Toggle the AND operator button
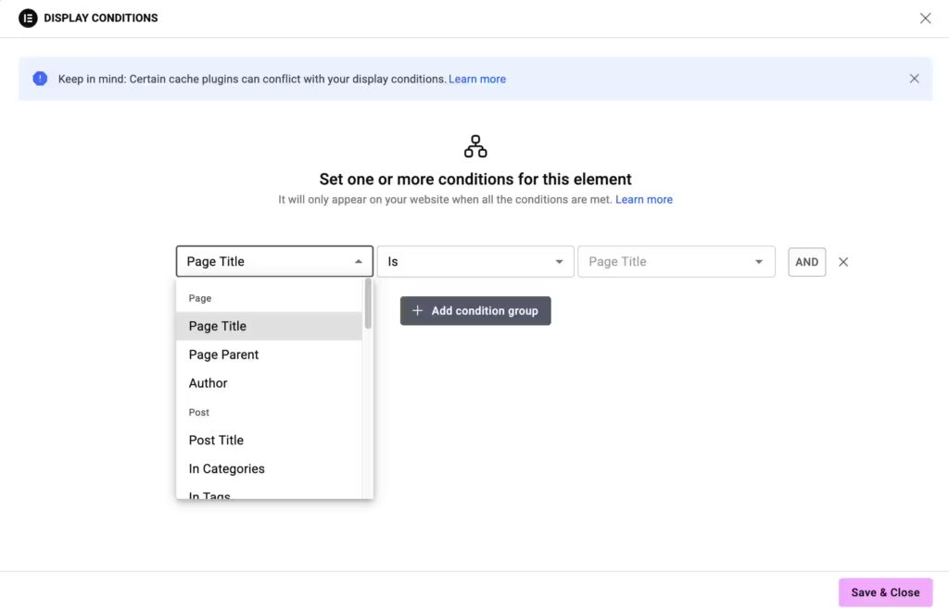The width and height of the screenshot is (949, 611). (806, 262)
